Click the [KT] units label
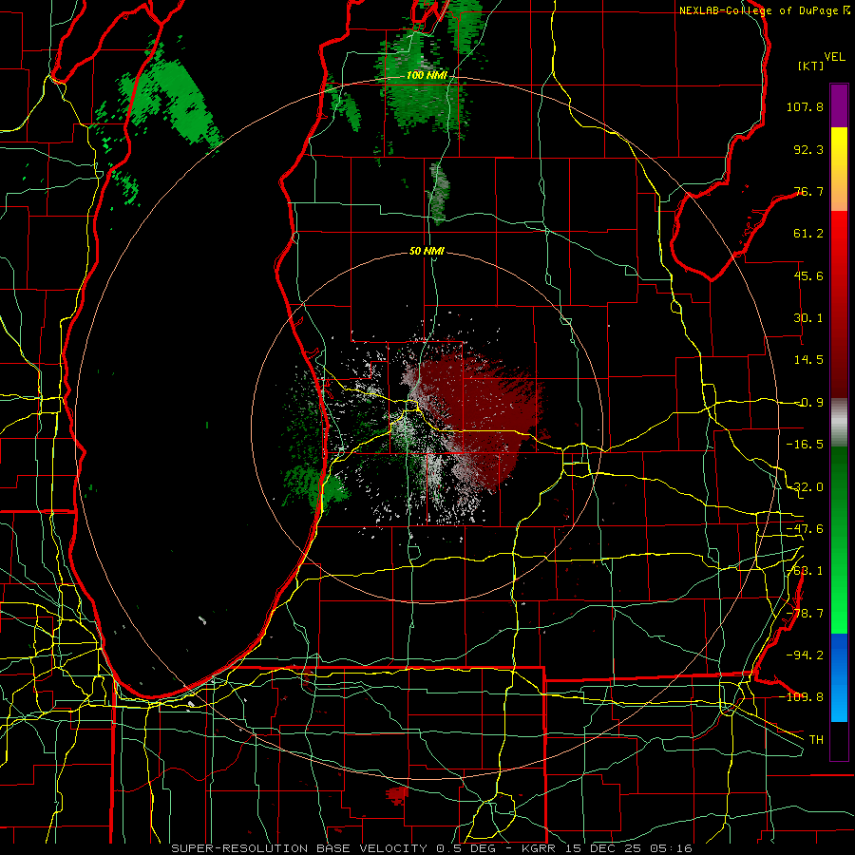 click(x=811, y=66)
